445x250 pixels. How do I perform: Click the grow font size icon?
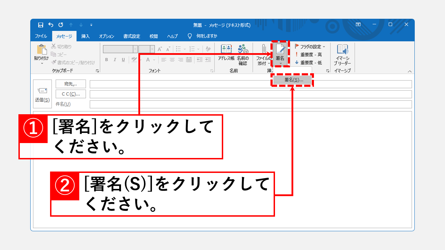[x=160, y=49]
